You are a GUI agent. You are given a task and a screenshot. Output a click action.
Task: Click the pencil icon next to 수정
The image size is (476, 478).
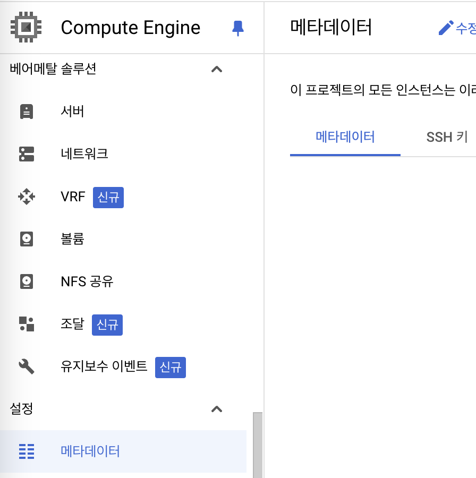click(x=446, y=27)
